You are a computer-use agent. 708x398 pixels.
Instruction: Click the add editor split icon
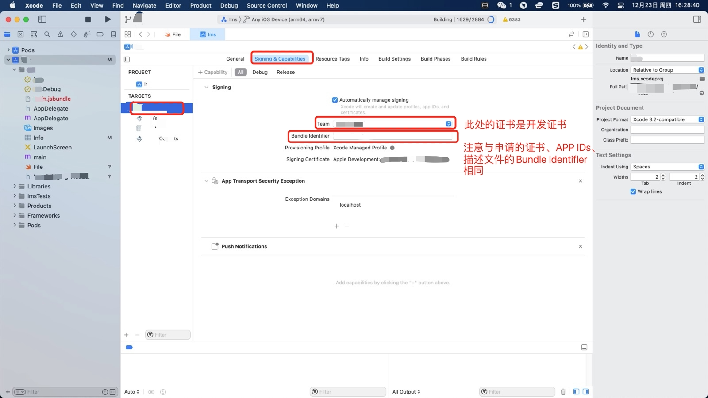(x=585, y=34)
